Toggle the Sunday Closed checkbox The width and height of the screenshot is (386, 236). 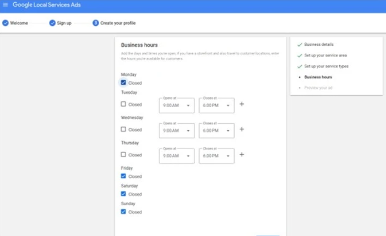click(124, 212)
